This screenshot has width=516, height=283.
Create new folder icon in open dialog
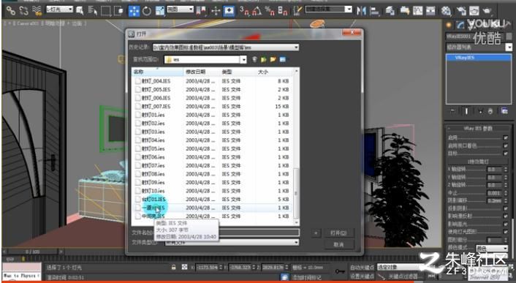[273, 59]
